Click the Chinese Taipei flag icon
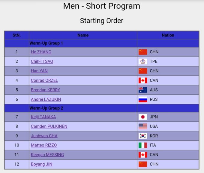 click(143, 61)
